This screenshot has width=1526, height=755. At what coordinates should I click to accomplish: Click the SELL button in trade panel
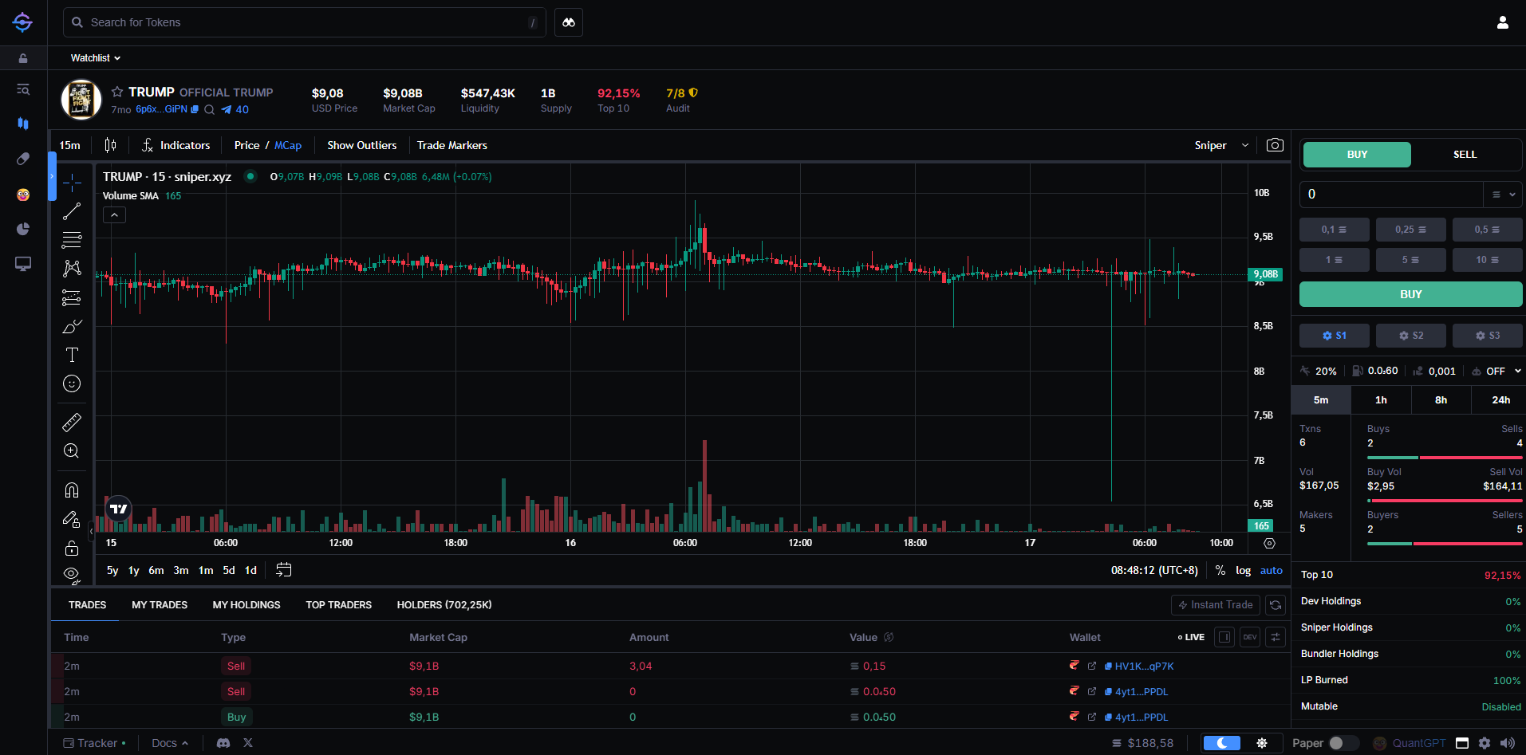pos(1465,155)
